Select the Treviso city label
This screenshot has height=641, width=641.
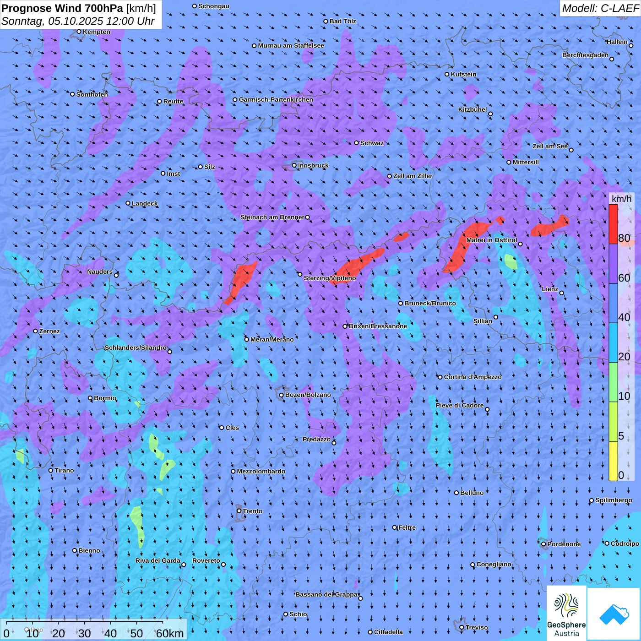[x=477, y=627]
